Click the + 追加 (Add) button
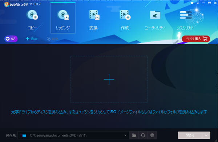The width and height of the screenshot is (218, 142). coord(32,39)
